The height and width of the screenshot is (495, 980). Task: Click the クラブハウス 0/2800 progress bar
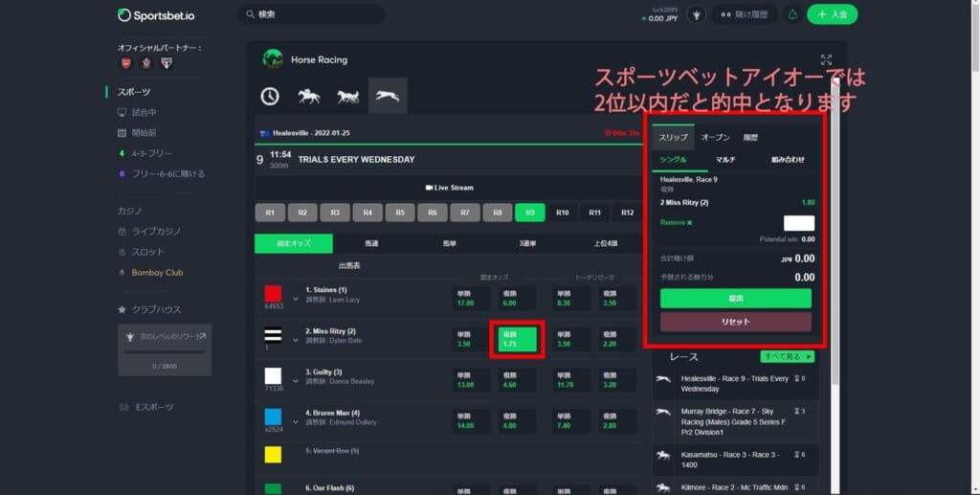(x=165, y=352)
